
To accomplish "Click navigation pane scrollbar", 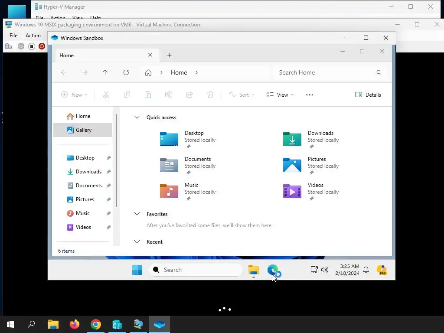I will 116,160.
